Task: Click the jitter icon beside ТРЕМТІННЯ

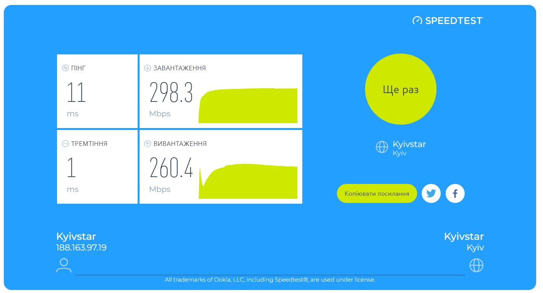Action: tap(65, 144)
